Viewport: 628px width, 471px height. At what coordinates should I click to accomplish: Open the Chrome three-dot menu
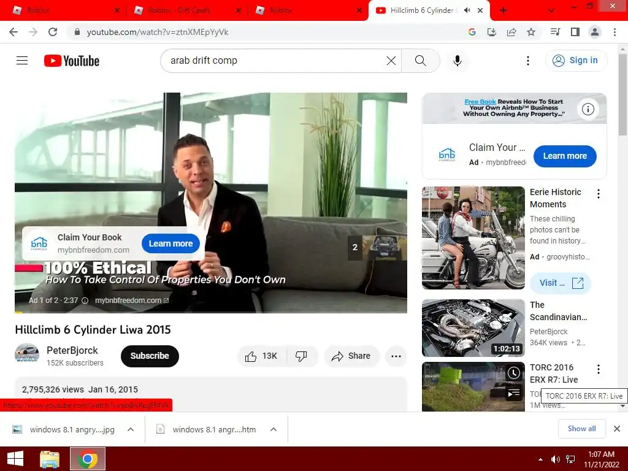[615, 32]
